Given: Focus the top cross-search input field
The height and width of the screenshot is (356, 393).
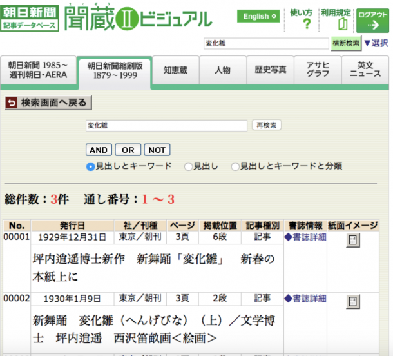Looking at the screenshot, I should point(266,43).
